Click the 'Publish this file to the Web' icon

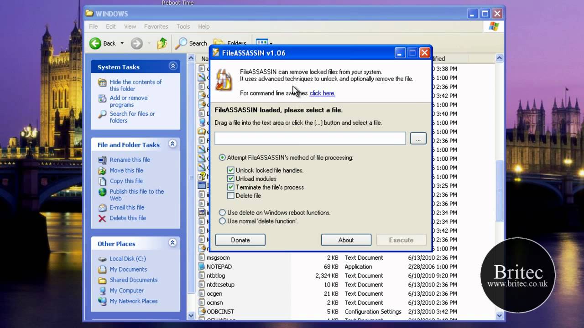pyautogui.click(x=102, y=192)
